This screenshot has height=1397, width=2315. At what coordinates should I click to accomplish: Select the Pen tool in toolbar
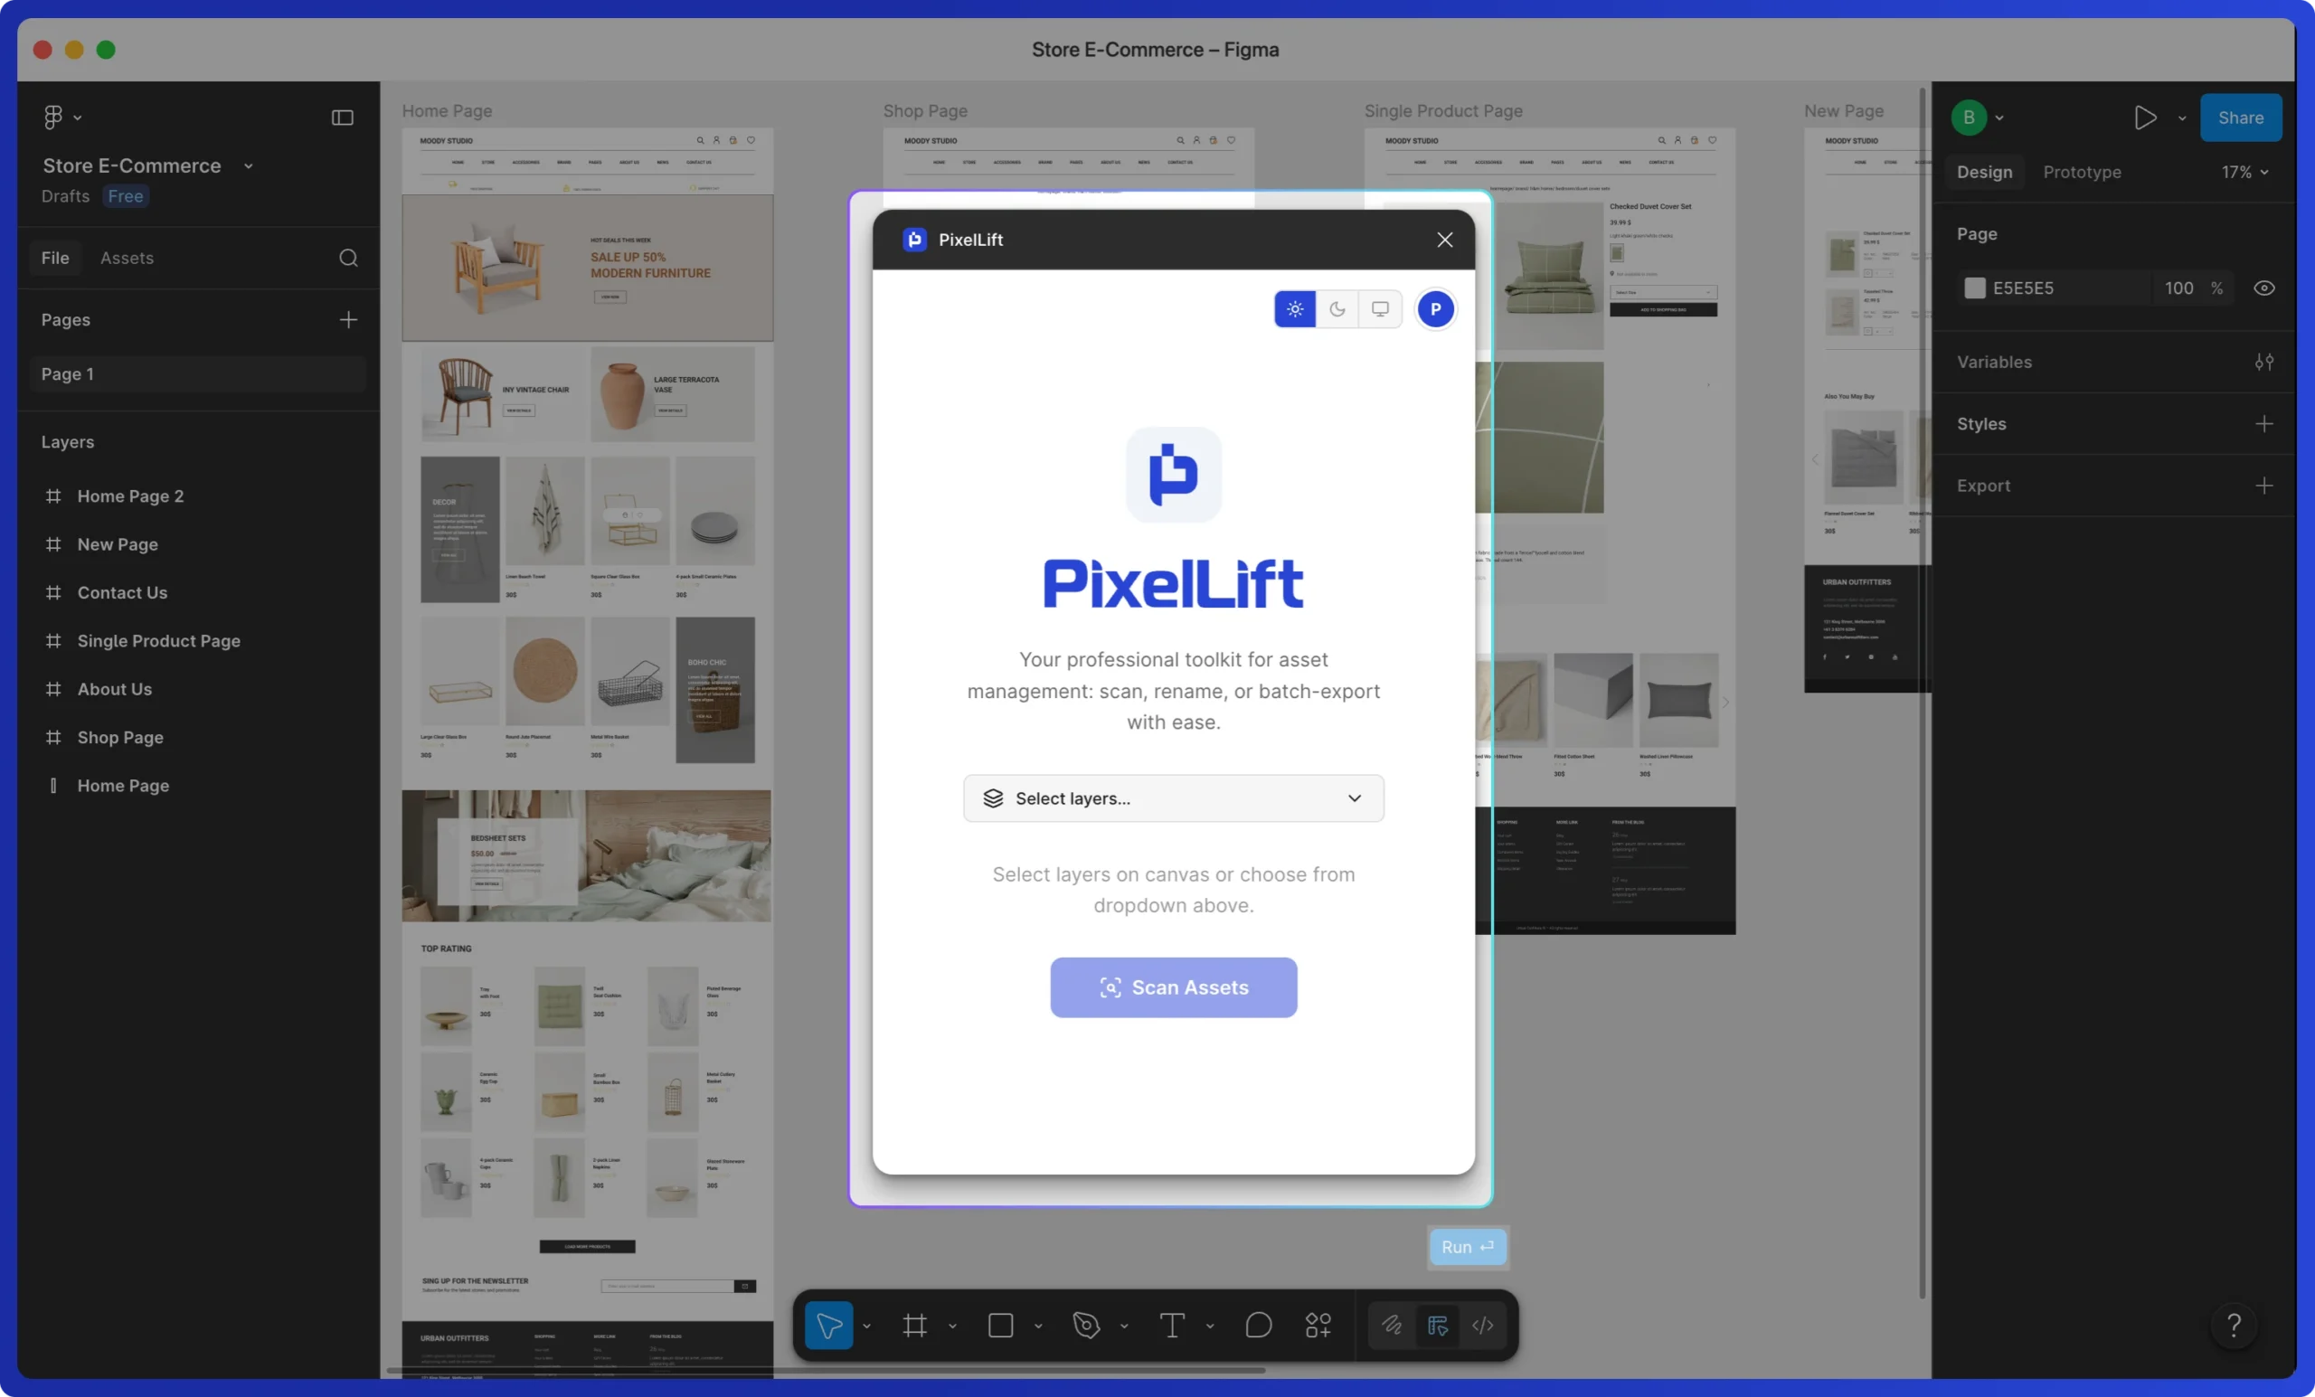[x=1086, y=1325]
